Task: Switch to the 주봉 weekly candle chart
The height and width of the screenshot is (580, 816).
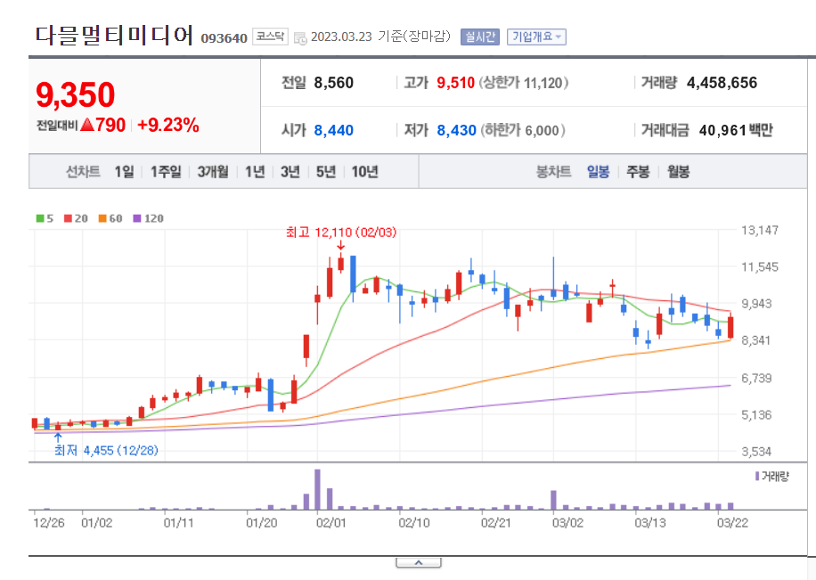Action: 638,171
